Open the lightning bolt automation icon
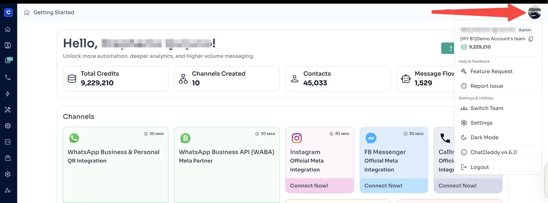Image resolution: width=548 pixels, height=203 pixels. click(x=8, y=94)
